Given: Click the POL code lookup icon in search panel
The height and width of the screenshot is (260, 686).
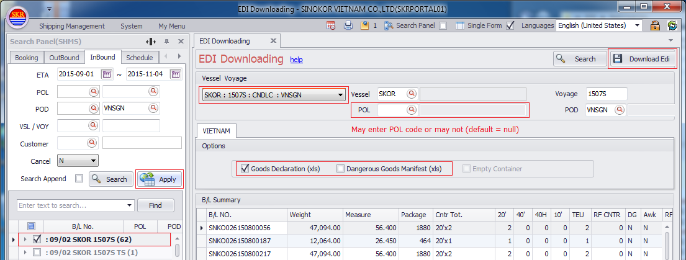Looking at the screenshot, I should pyautogui.click(x=93, y=91).
